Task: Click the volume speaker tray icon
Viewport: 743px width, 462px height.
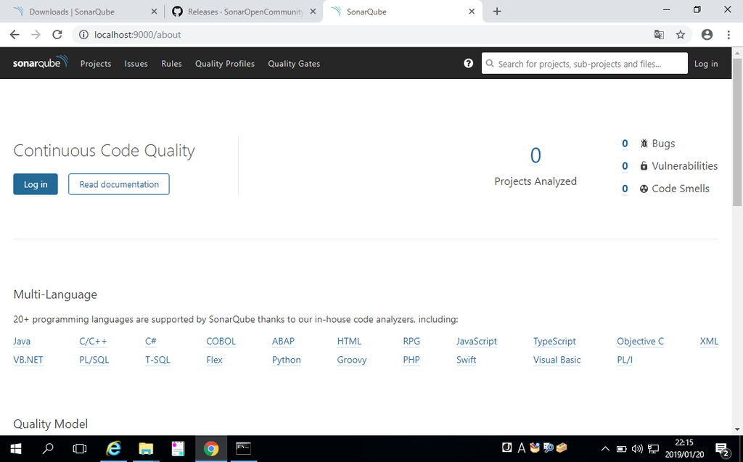Action: [637, 449]
